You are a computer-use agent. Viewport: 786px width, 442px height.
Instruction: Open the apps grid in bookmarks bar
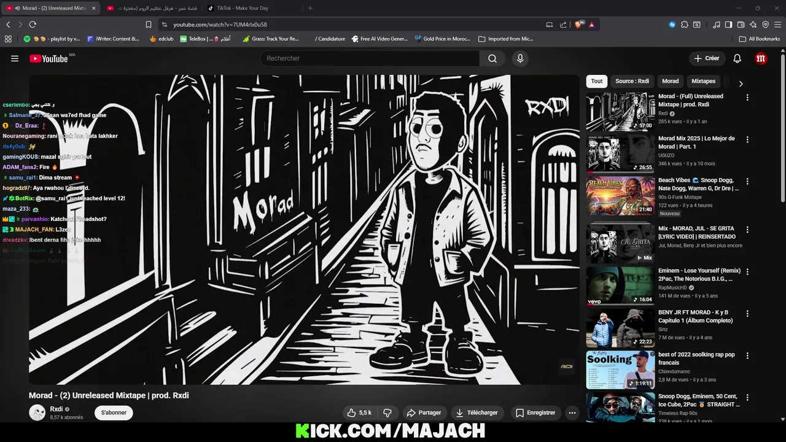coord(8,39)
